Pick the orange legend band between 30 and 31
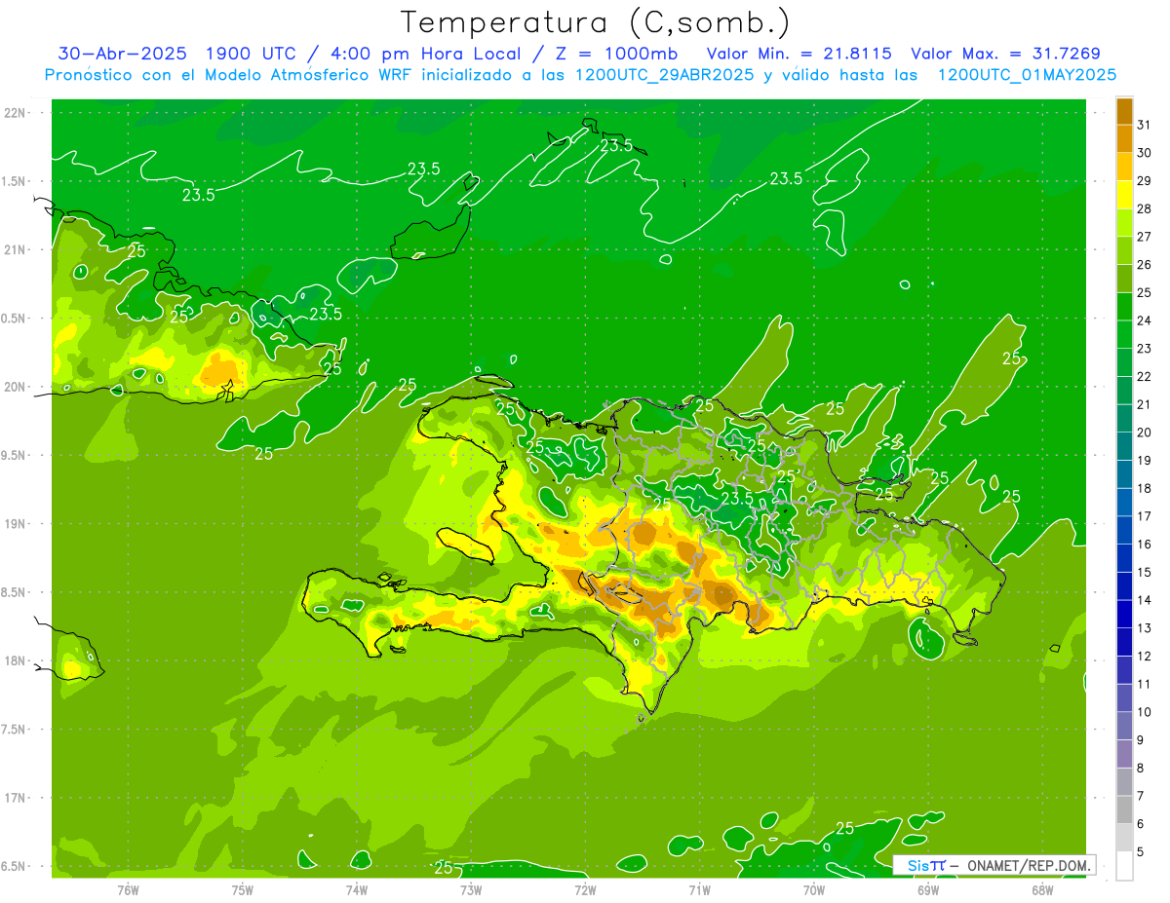The image size is (1170, 903). point(1124,138)
